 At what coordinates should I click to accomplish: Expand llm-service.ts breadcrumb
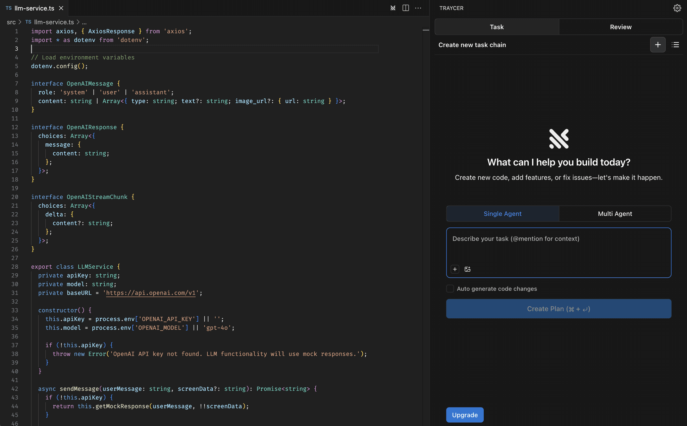(x=54, y=22)
